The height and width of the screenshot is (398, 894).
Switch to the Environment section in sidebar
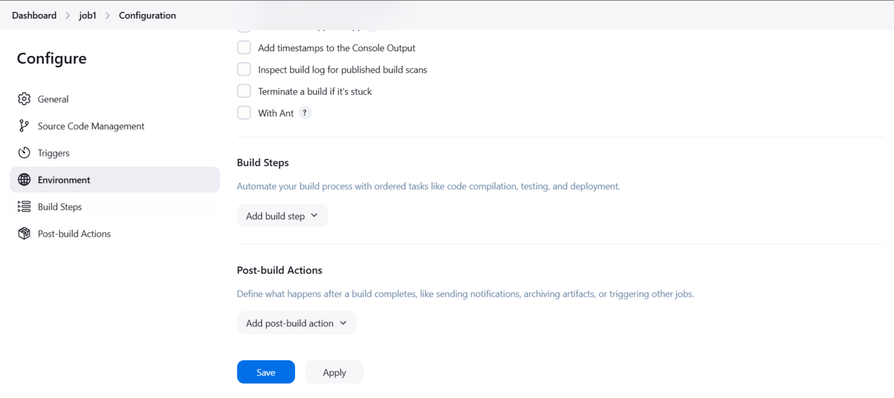click(64, 179)
